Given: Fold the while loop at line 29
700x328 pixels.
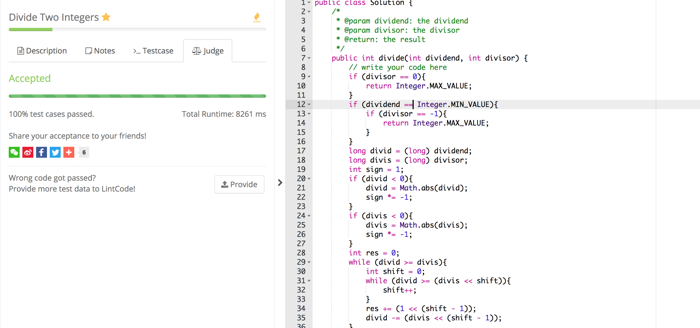Looking at the screenshot, I should pyautogui.click(x=309, y=262).
